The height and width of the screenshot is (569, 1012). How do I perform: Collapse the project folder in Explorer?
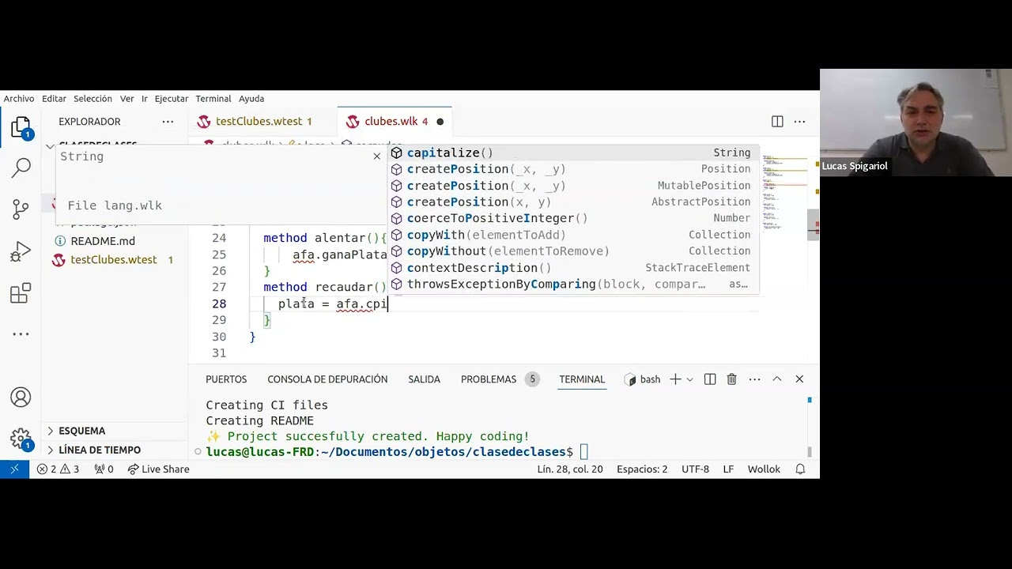click(x=51, y=145)
